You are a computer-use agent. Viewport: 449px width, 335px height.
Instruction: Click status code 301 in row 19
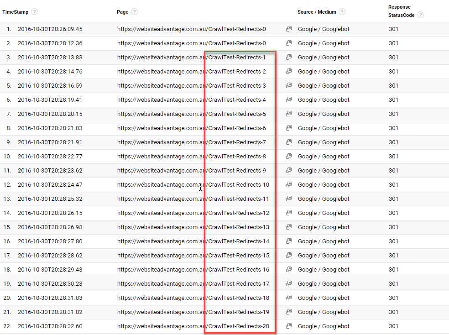click(393, 284)
